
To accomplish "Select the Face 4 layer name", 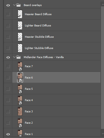I will coord(29,100).
